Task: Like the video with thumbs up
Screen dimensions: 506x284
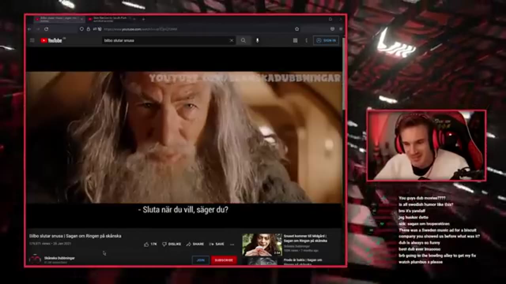Action: [150, 244]
